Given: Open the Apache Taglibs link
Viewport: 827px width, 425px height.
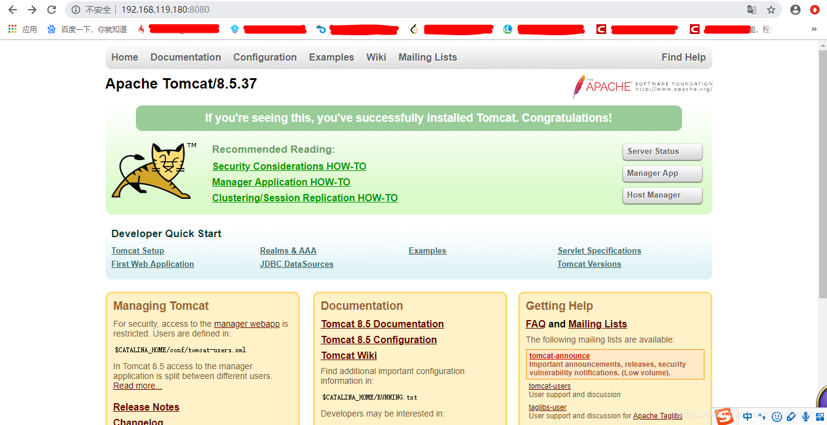Looking at the screenshot, I should (658, 416).
